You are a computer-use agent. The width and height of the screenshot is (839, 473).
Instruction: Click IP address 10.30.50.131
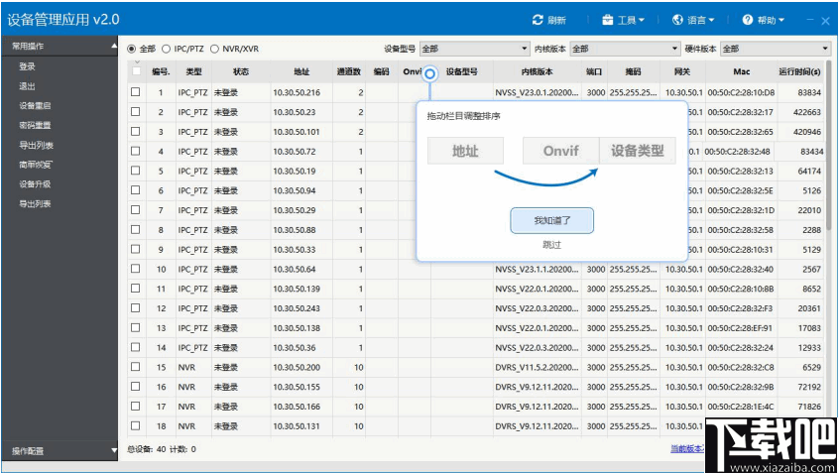tap(297, 426)
